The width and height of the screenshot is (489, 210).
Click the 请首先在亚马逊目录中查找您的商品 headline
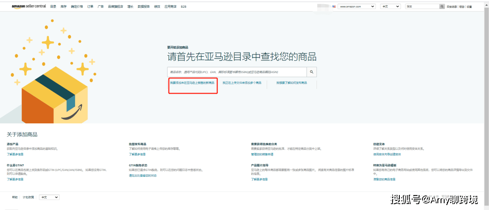click(242, 57)
